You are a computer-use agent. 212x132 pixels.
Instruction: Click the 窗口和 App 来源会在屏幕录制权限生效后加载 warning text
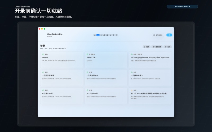[149, 93]
